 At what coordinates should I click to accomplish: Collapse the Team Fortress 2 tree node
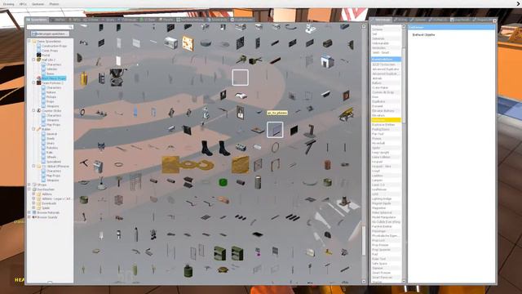pos(33,82)
